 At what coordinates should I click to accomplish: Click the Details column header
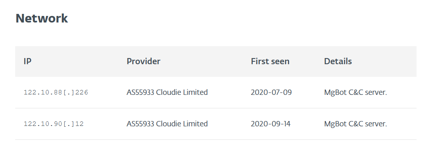tap(338, 61)
